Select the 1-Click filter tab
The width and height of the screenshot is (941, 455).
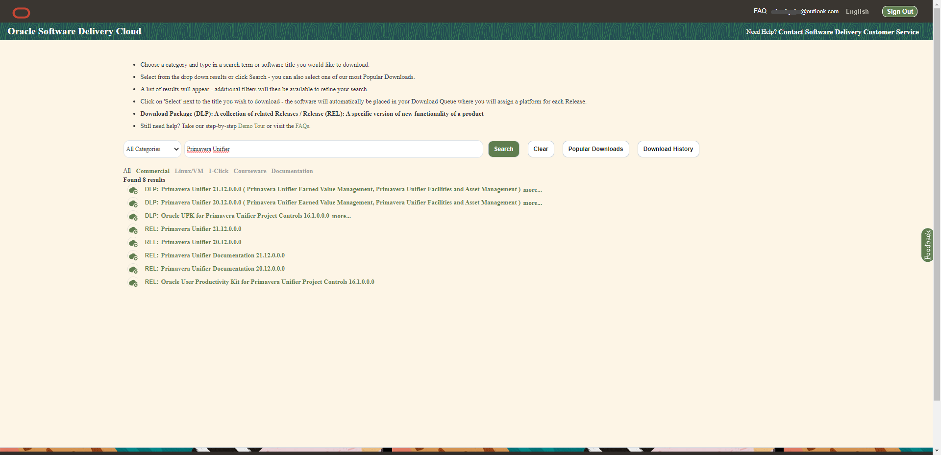tap(218, 171)
